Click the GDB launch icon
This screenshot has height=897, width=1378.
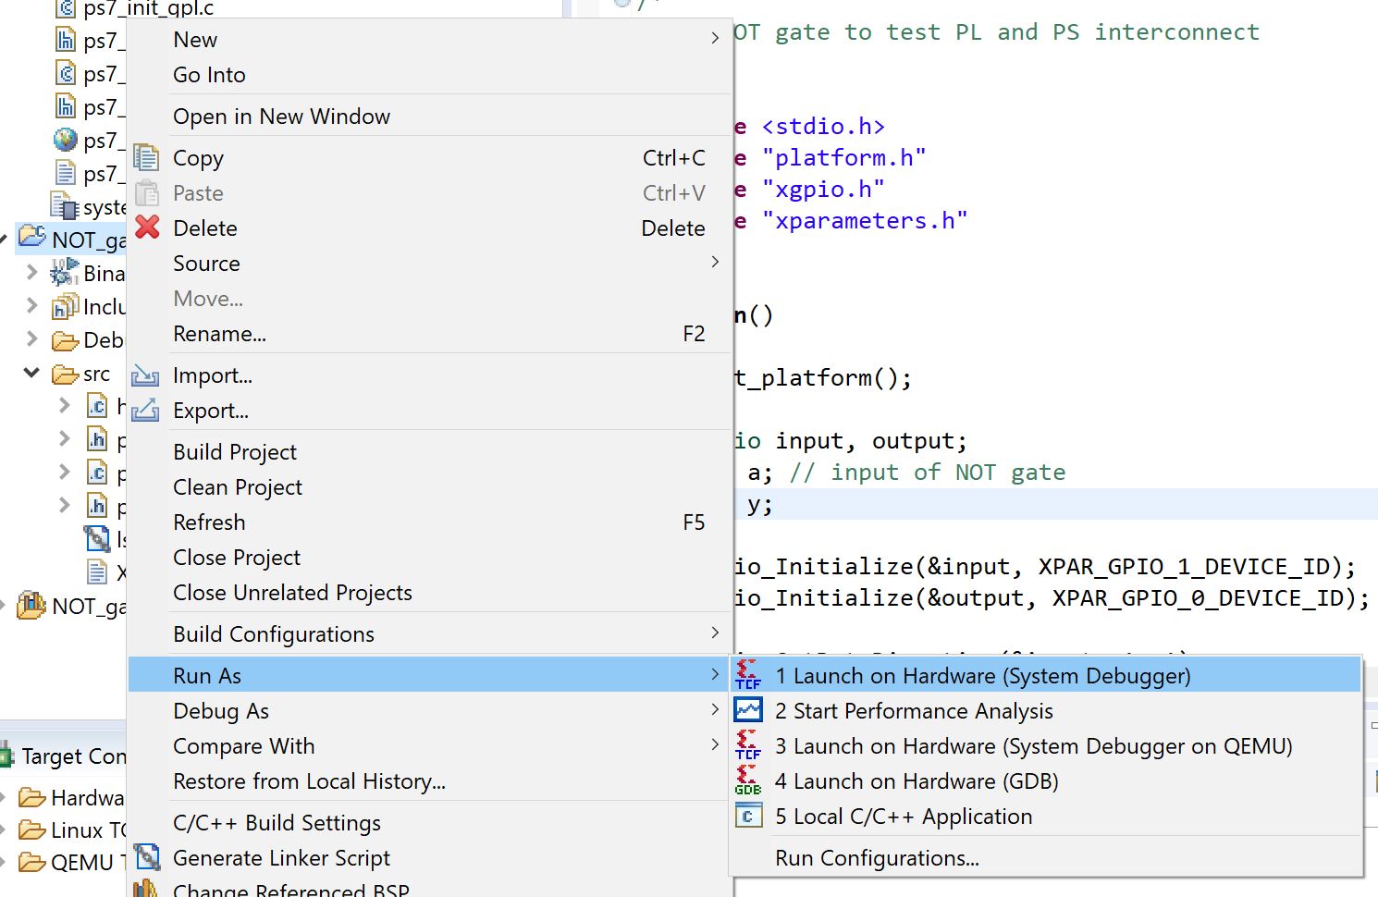[748, 781]
